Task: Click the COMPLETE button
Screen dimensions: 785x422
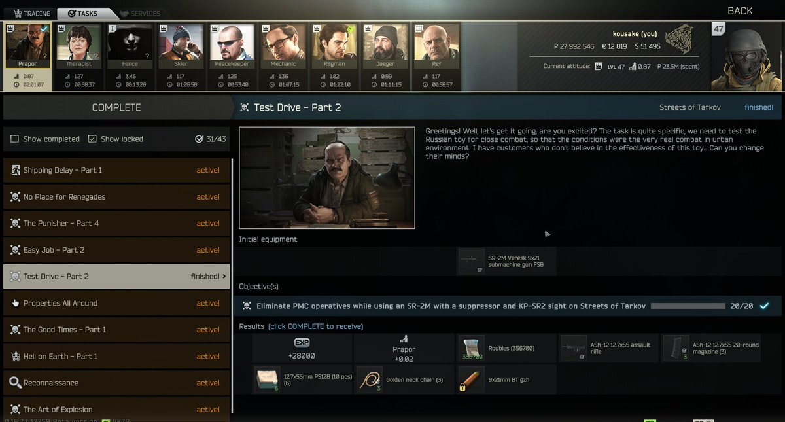Action: 116,107
